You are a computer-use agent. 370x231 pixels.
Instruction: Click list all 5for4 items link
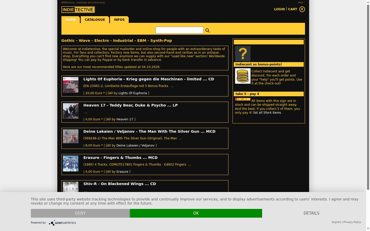[267, 113]
